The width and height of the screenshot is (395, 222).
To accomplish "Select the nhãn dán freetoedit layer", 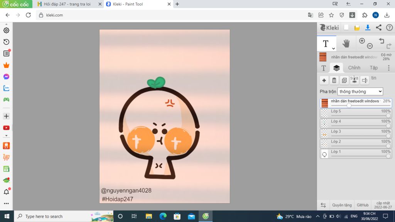I will pos(356,103).
